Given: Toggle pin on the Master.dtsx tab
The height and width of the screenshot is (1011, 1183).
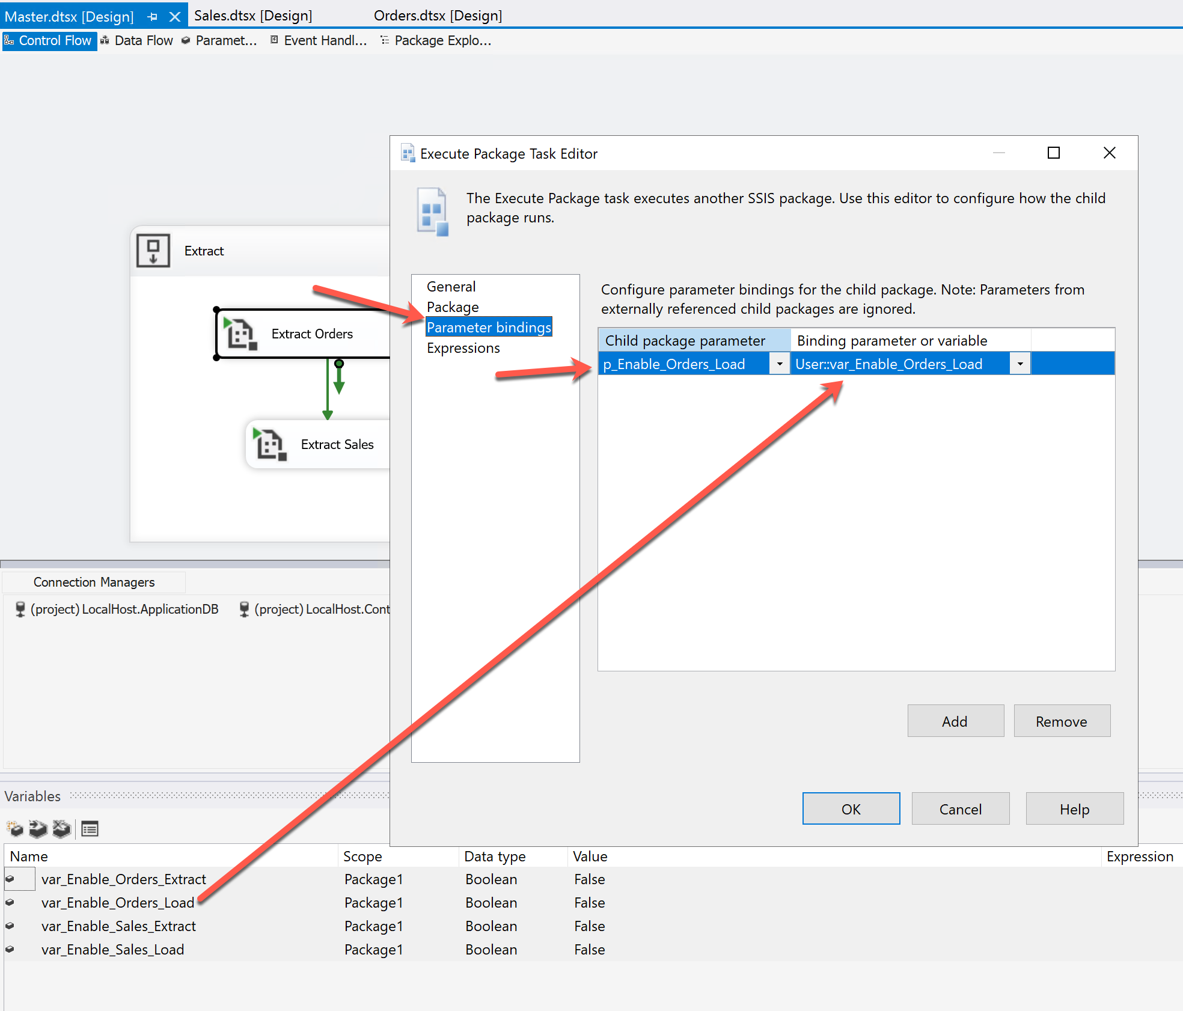Looking at the screenshot, I should pyautogui.click(x=153, y=17).
